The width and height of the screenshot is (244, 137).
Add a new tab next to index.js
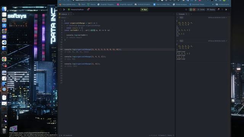(x=74, y=14)
